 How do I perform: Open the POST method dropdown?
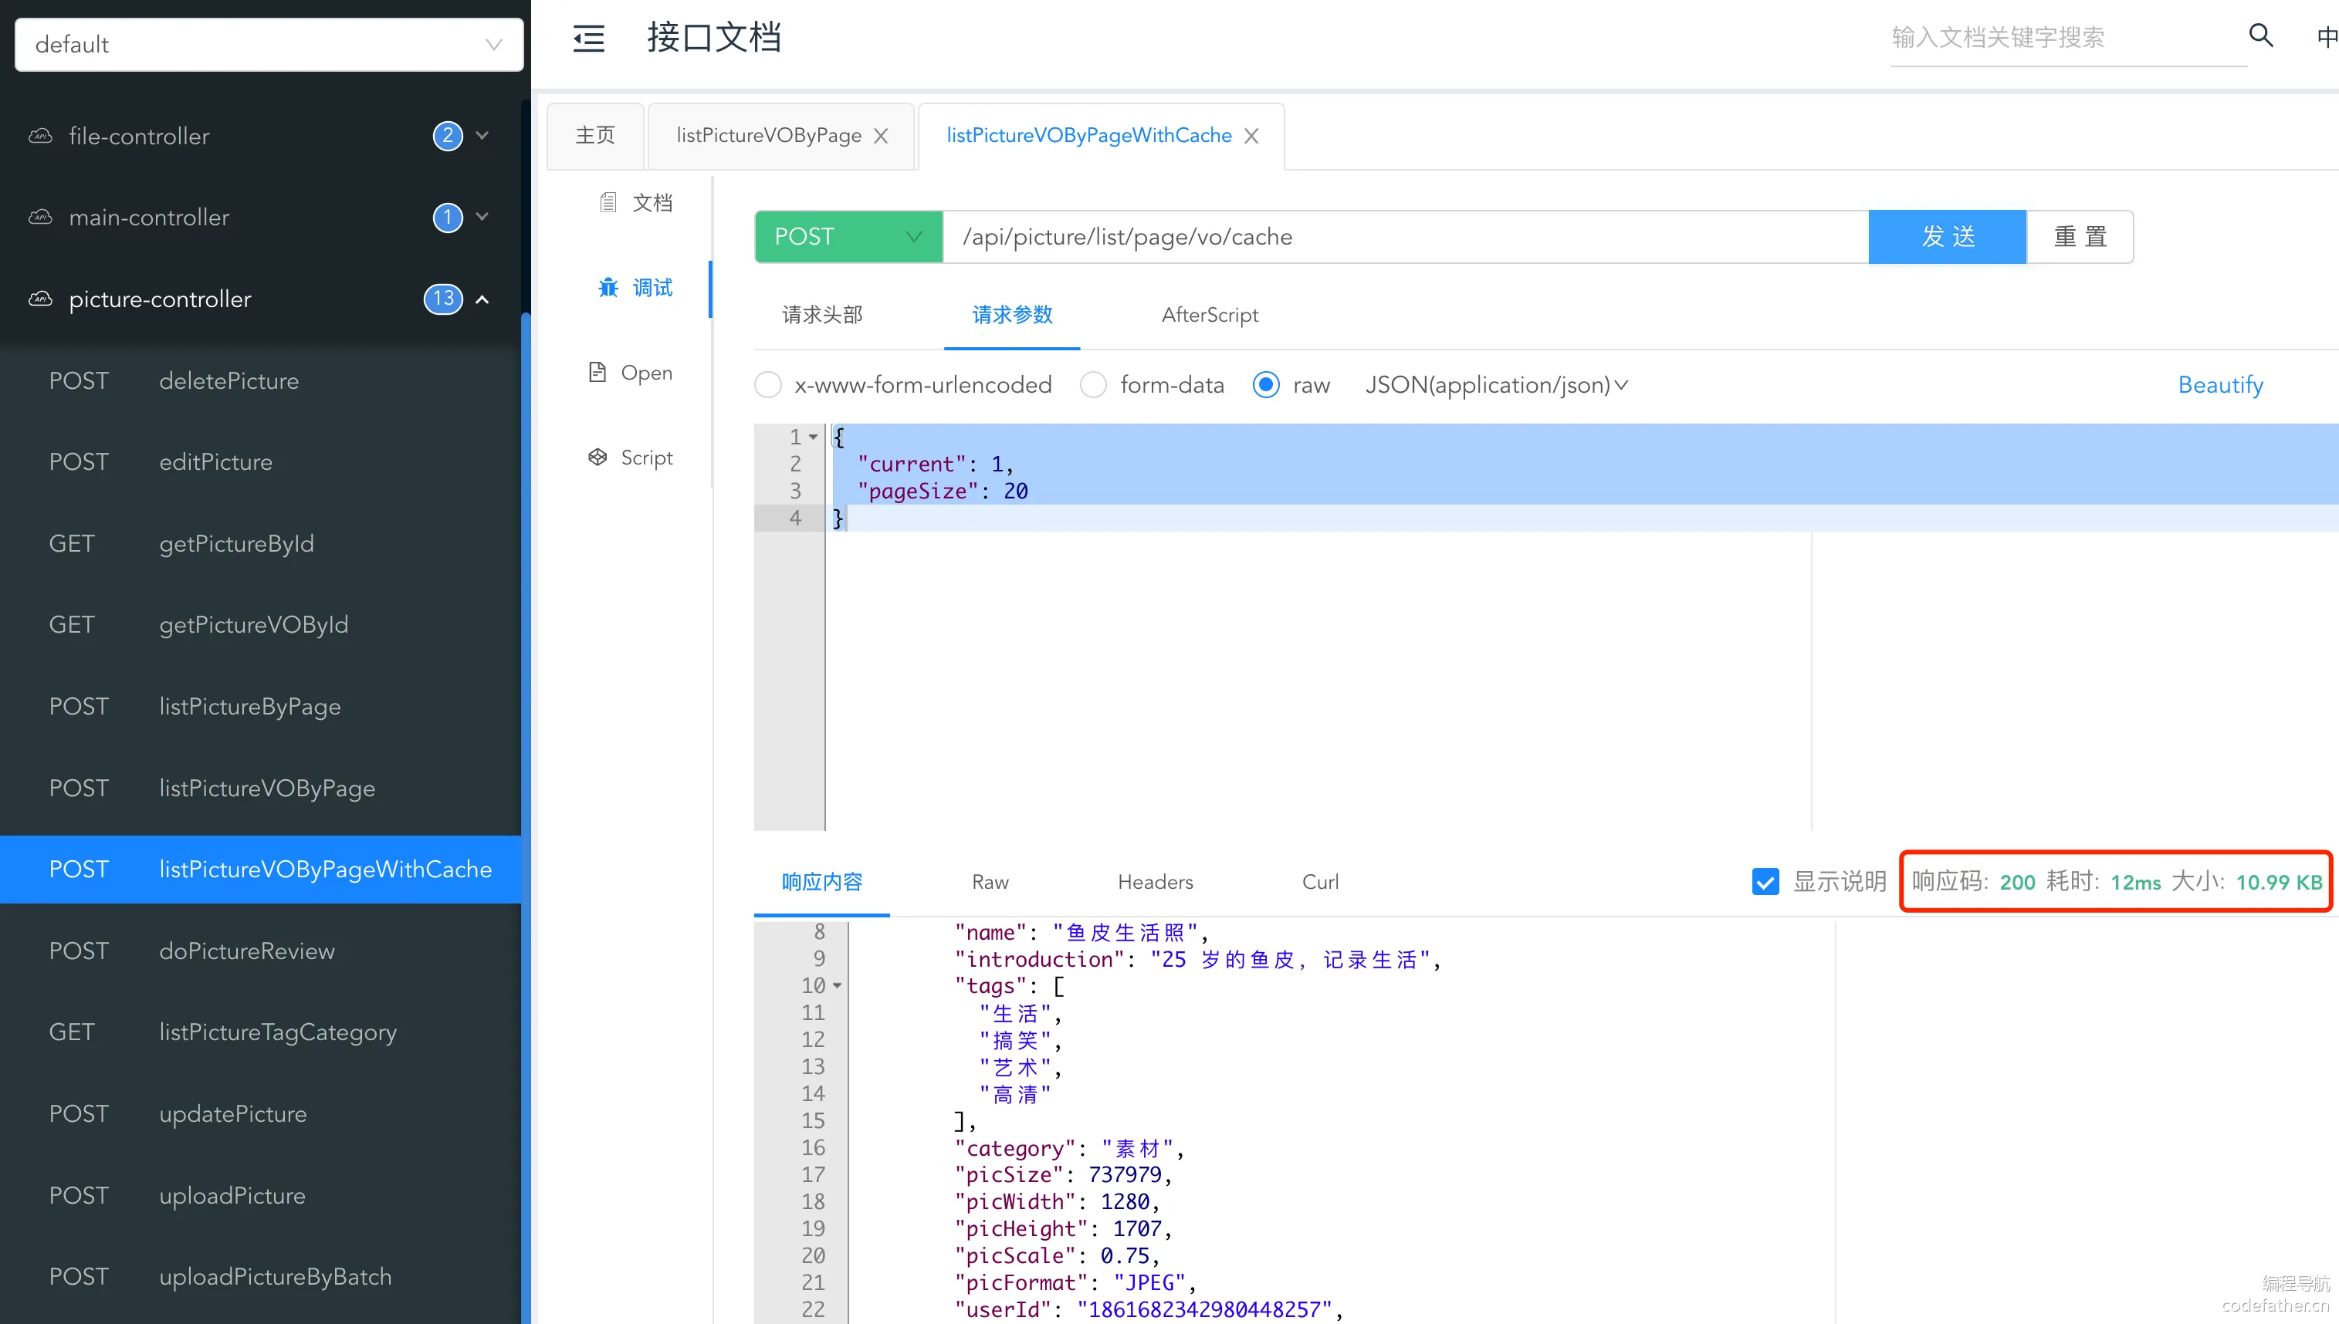pos(848,236)
